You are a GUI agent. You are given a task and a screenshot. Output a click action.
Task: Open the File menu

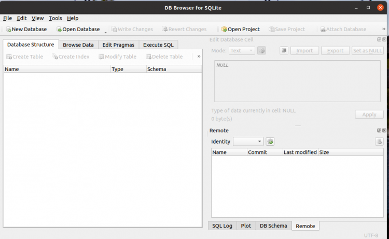7,18
